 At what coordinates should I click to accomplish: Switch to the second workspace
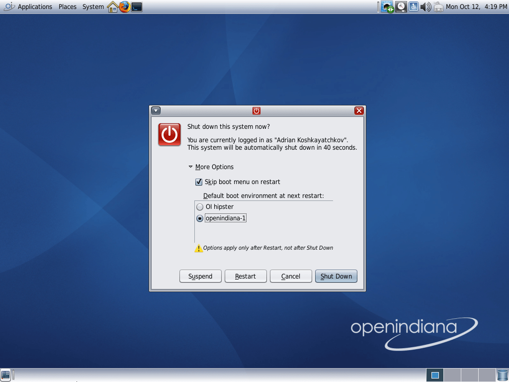pos(452,375)
